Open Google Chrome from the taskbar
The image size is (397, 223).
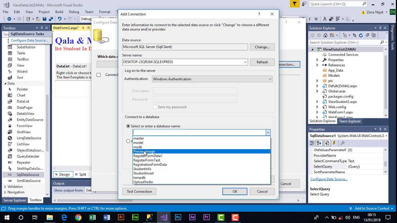(x=78, y=217)
